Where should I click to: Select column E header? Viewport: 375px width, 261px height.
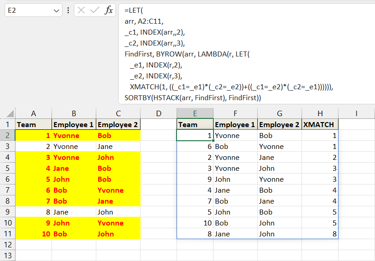point(195,113)
